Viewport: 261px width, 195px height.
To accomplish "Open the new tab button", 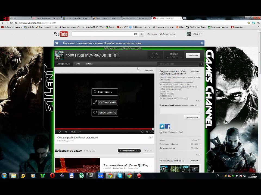I will tap(184, 18).
